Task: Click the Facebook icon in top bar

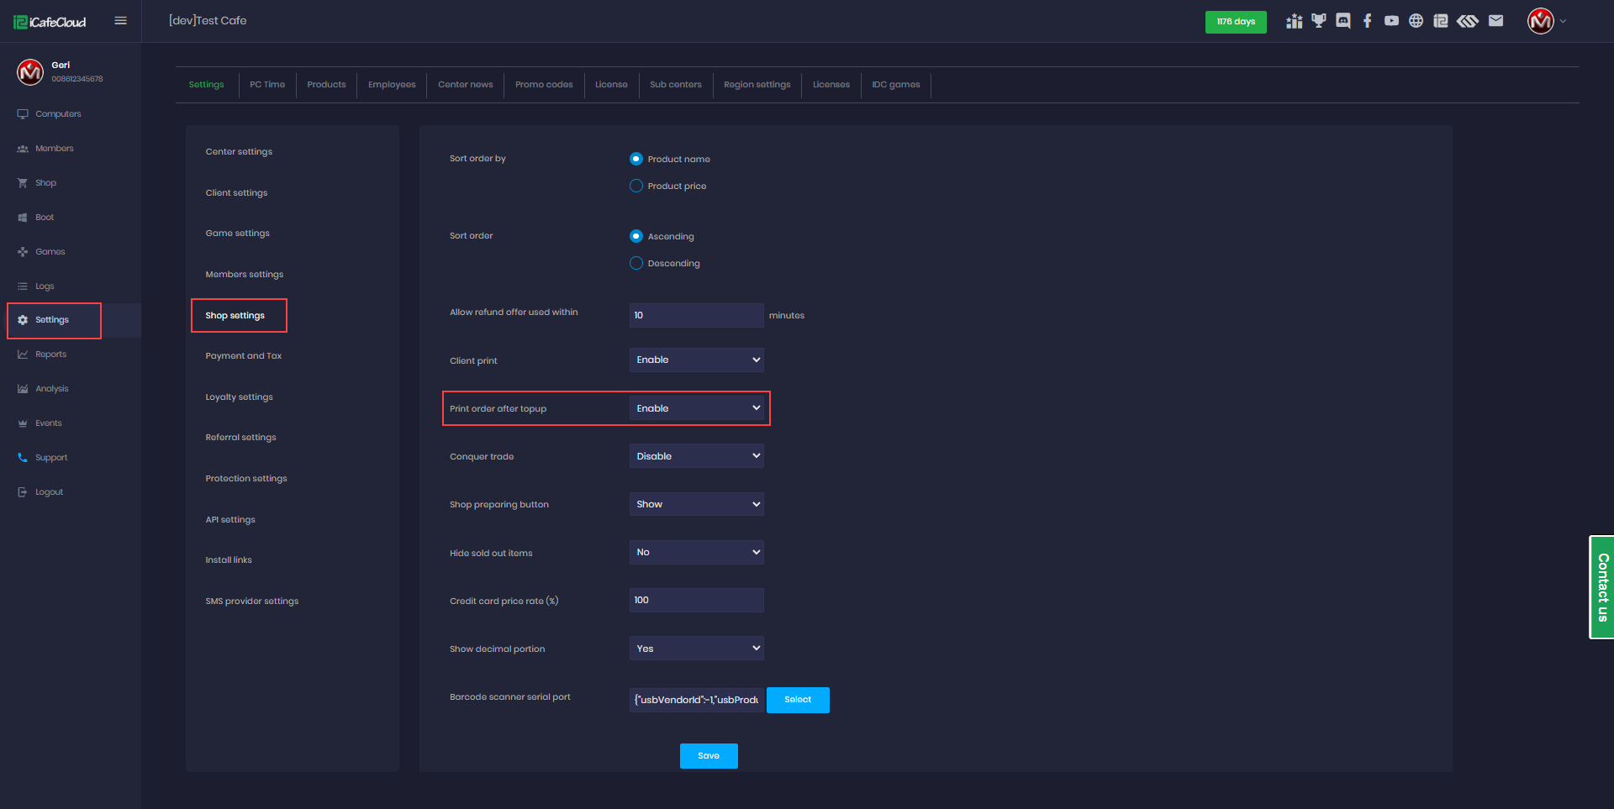Action: click(1367, 21)
